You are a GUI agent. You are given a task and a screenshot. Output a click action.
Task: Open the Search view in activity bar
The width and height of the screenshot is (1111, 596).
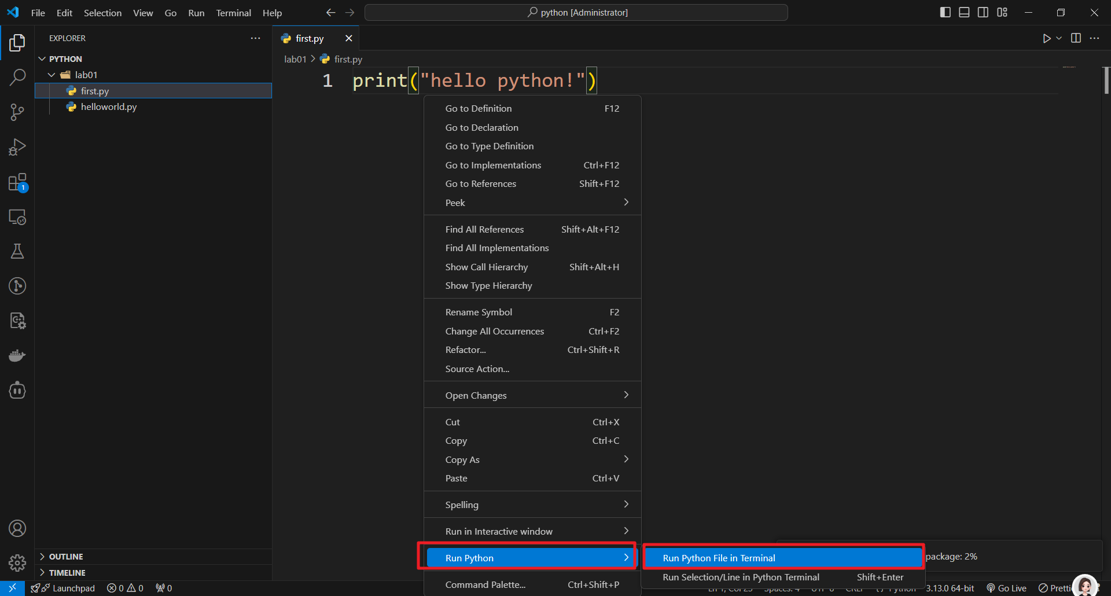pos(17,77)
